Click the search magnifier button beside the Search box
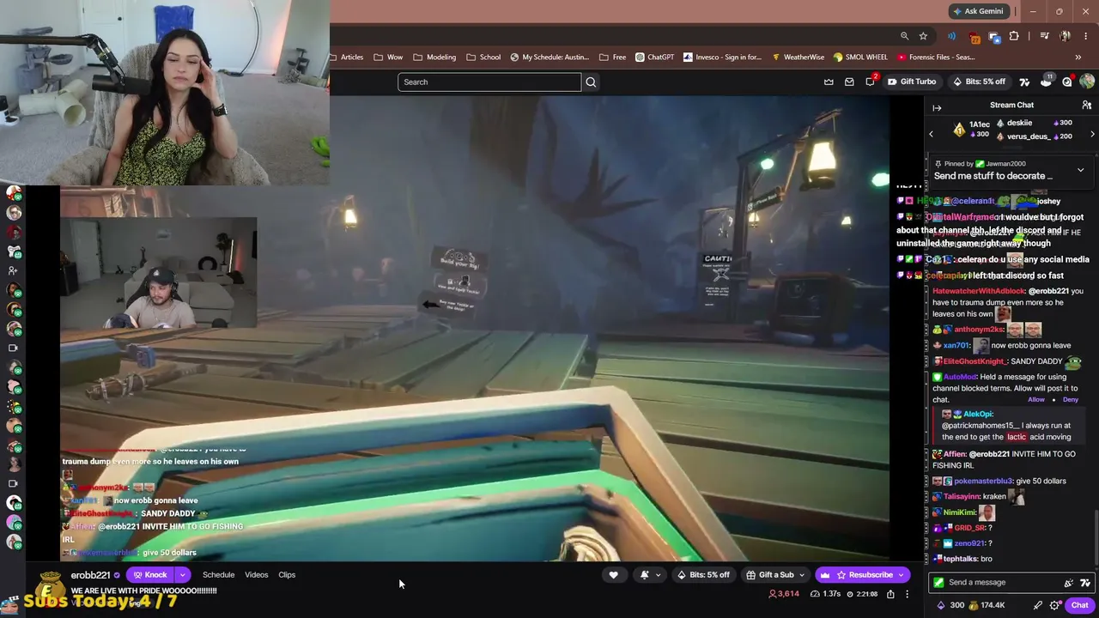The width and height of the screenshot is (1099, 618). 591,82
